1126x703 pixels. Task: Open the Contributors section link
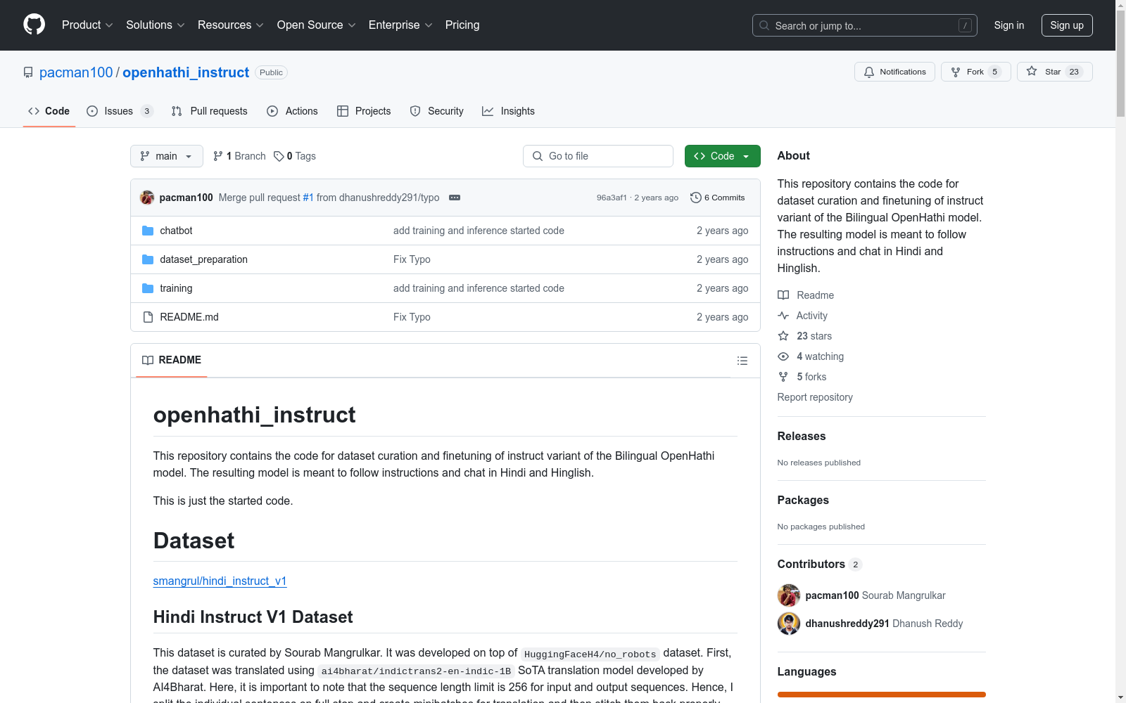[820, 564]
